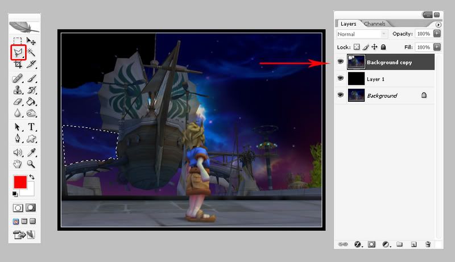Hide the Background copy layer
This screenshot has height=262, width=455.
click(340, 61)
